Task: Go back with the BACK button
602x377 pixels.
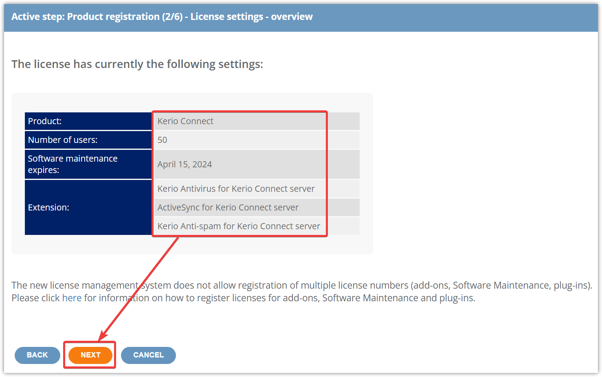Action: tap(37, 355)
